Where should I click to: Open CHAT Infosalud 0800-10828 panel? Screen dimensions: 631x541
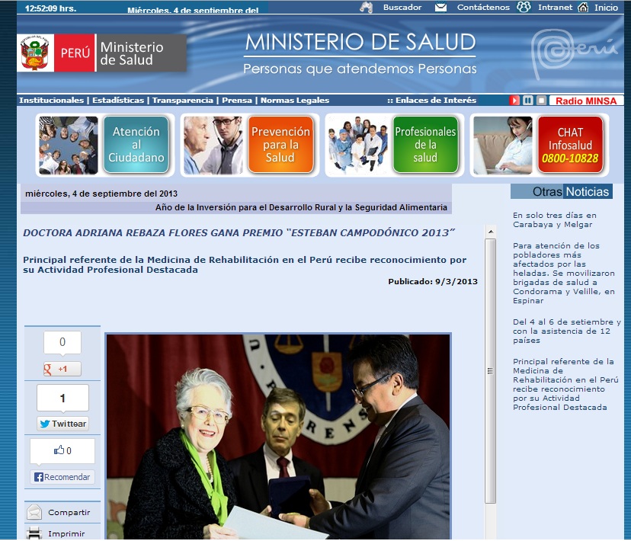click(x=570, y=144)
